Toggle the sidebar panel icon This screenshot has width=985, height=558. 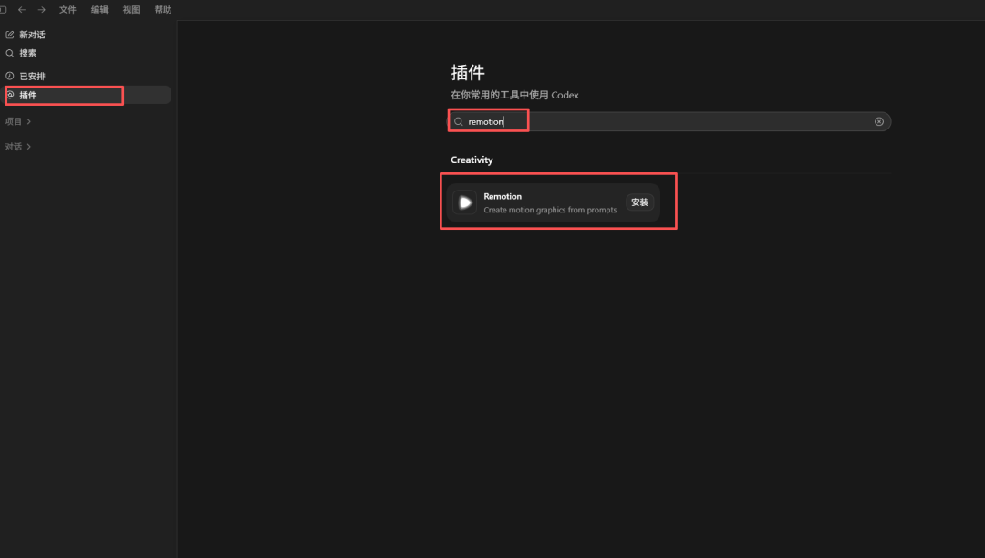click(3, 9)
